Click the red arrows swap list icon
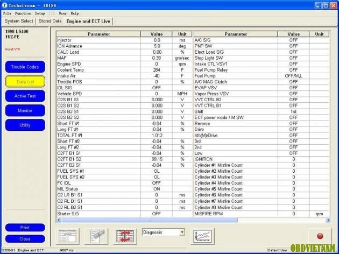The height and width of the screenshot is (254, 339). pos(125,236)
